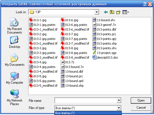
Task: Select file name 13-bound.prj
Action: pos(74,76)
